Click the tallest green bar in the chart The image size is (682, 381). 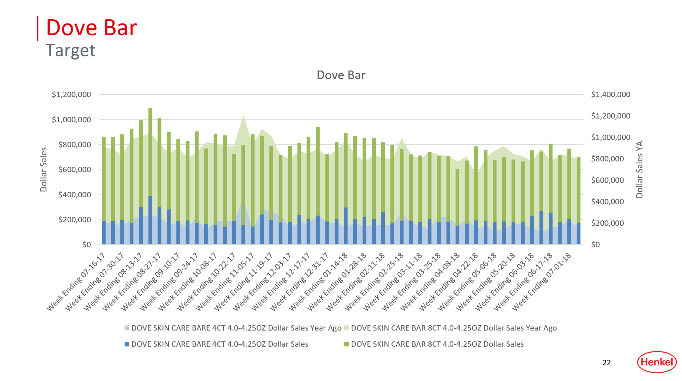coord(150,151)
